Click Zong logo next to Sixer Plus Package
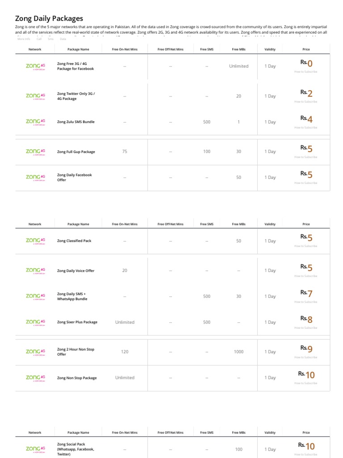 35,322
